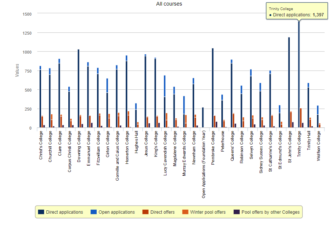The width and height of the screenshot is (333, 226).
Task: Click the Murray Edwards College axis label
Action: (184, 153)
